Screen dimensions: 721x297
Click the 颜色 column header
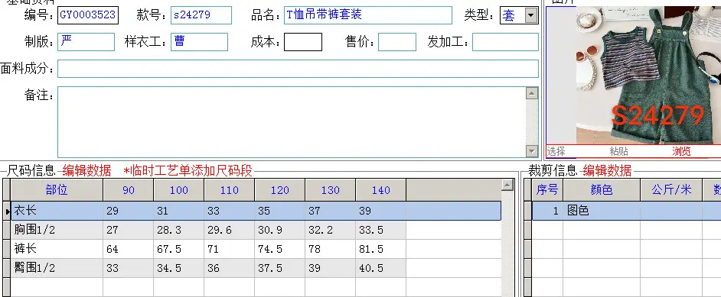coord(602,190)
